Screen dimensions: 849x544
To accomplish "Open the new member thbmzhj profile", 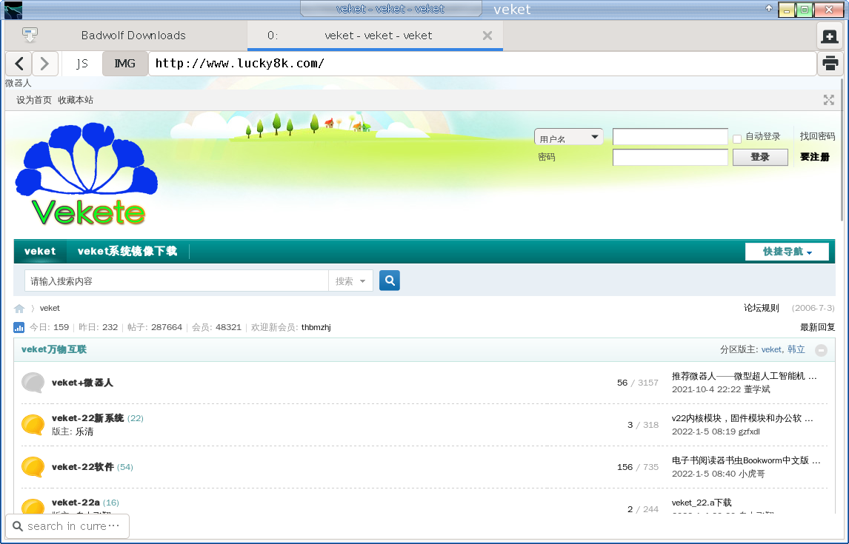I will click(316, 328).
